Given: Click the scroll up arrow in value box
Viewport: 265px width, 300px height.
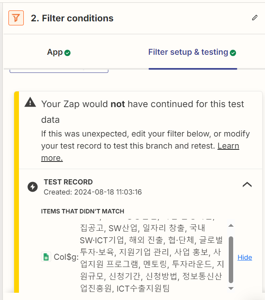Looking at the screenshot, I should pos(231,226).
